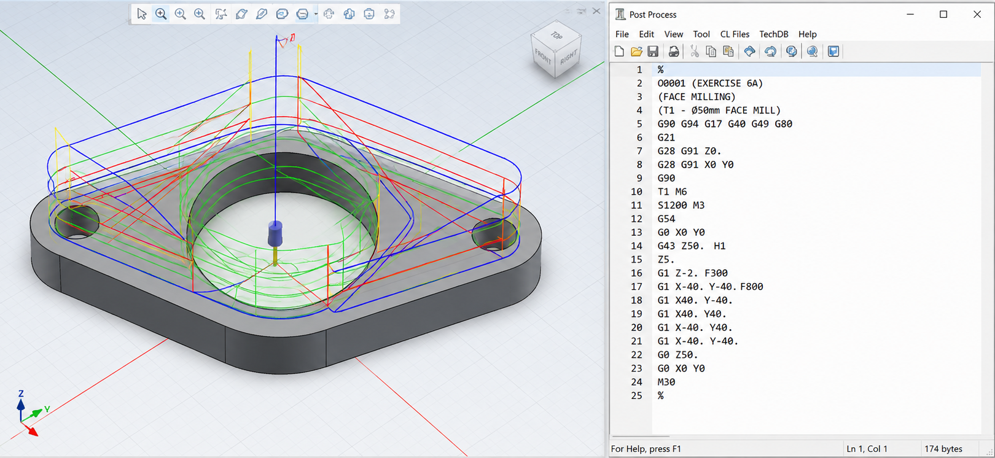
Task: Click the blue globe icon in Post Process toolbar
Action: point(792,52)
